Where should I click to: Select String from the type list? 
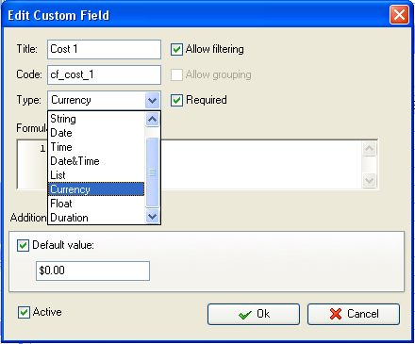click(x=96, y=119)
